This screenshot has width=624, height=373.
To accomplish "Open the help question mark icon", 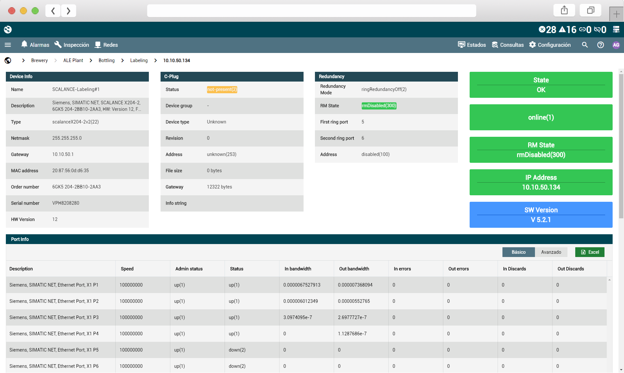I will 601,45.
